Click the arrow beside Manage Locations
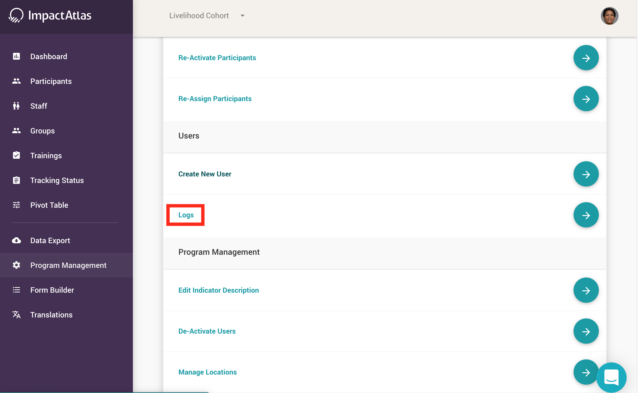Image resolution: width=638 pixels, height=393 pixels. click(x=586, y=372)
